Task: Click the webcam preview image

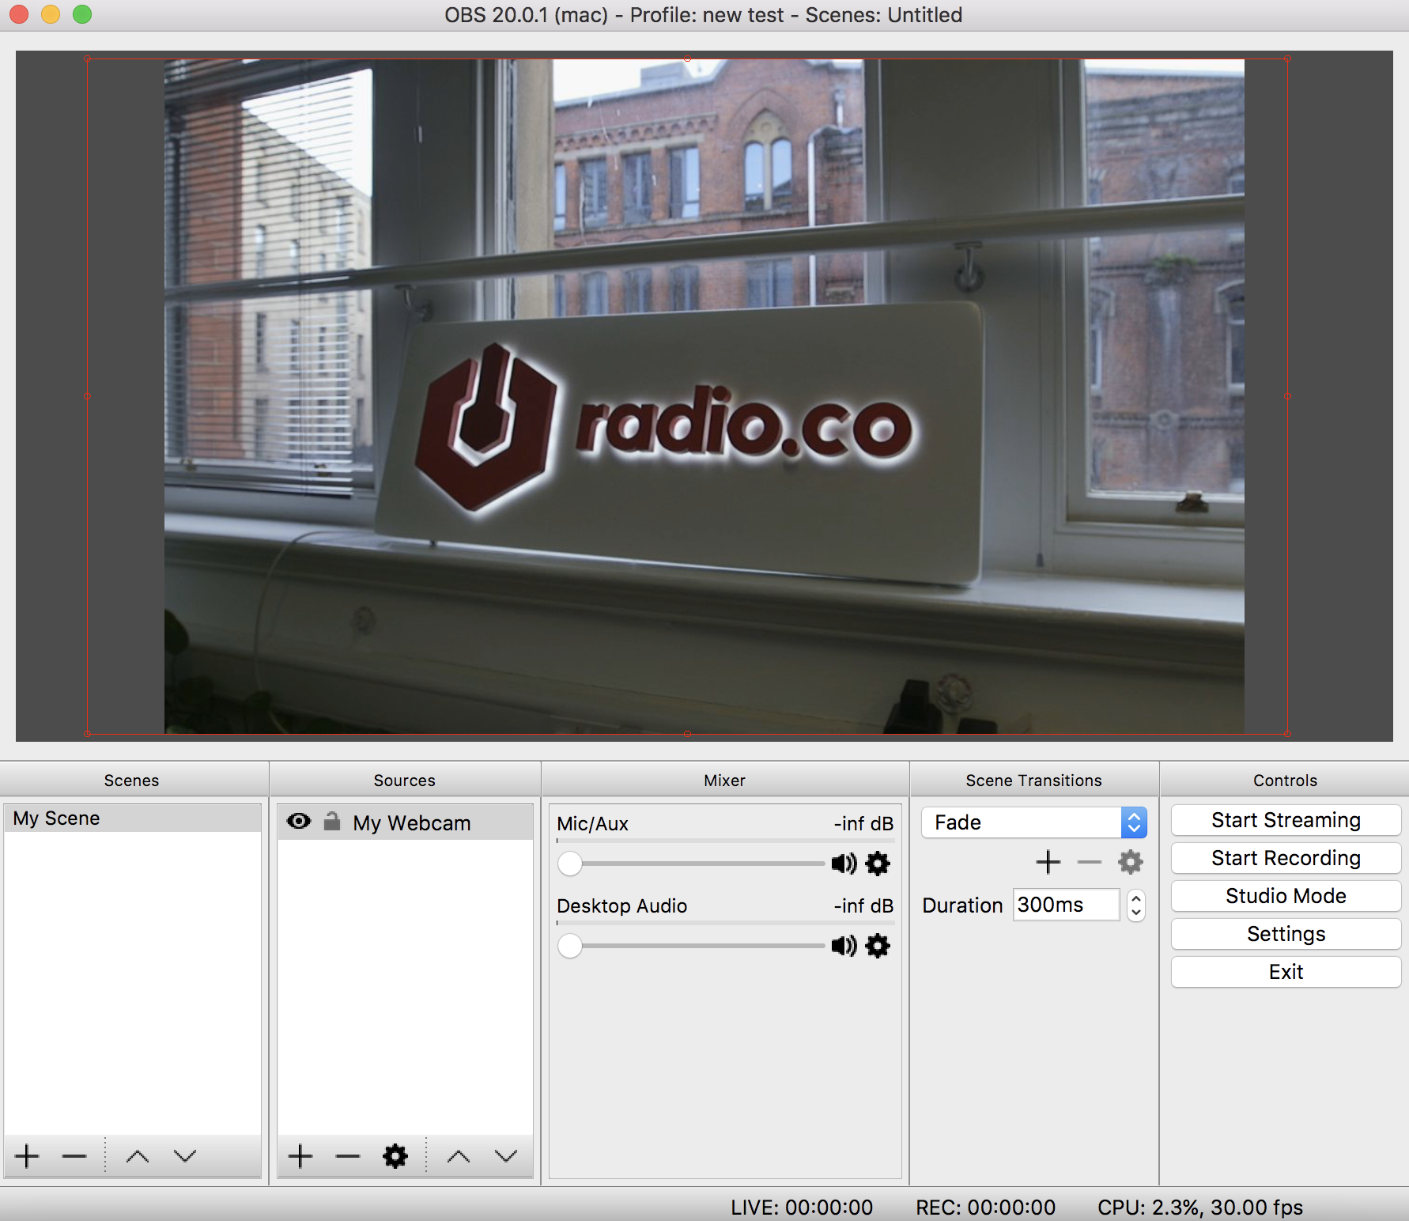Action: (704, 396)
